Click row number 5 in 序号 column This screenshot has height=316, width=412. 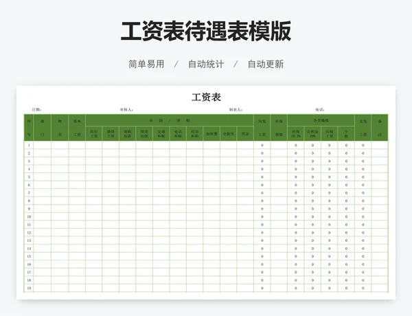click(x=29, y=177)
